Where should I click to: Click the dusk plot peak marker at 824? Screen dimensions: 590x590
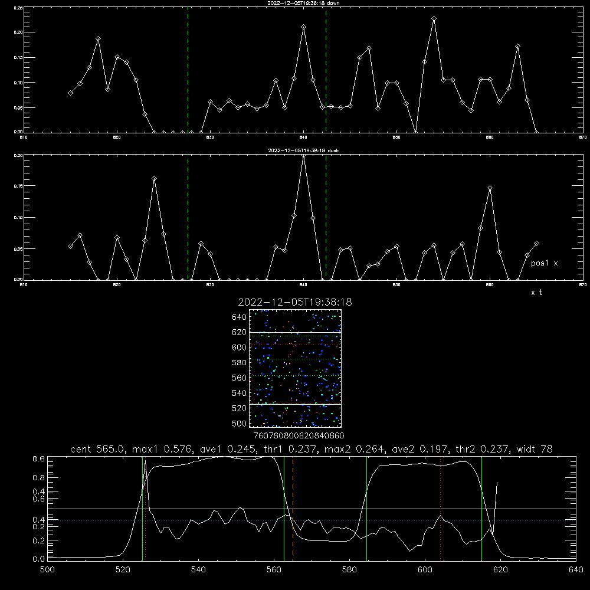click(154, 179)
